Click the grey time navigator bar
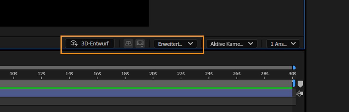This screenshot has width=349, height=112. 146,68
